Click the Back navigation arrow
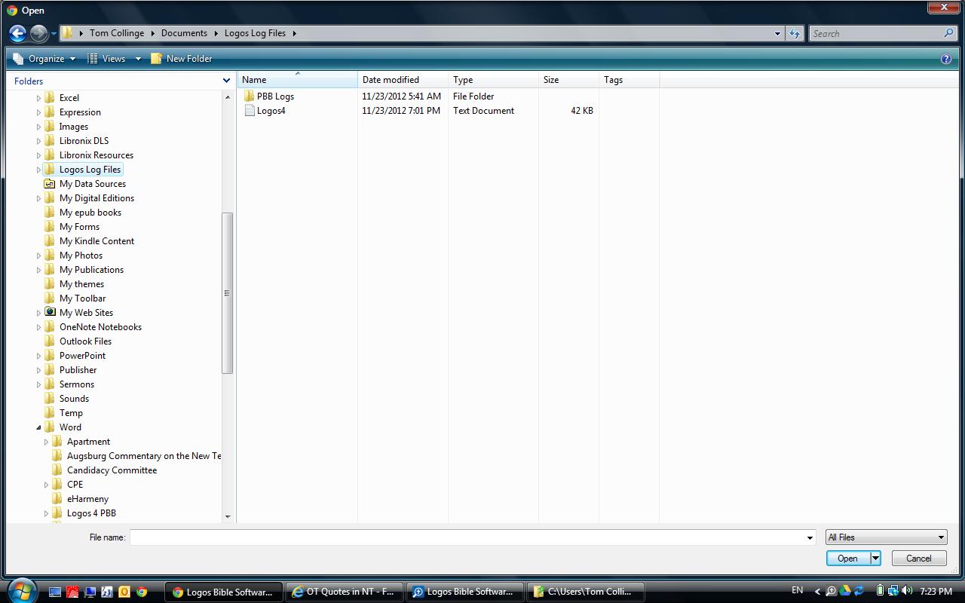 click(18, 33)
